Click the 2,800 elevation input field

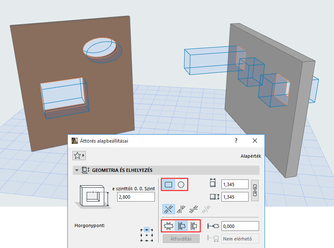(136, 197)
